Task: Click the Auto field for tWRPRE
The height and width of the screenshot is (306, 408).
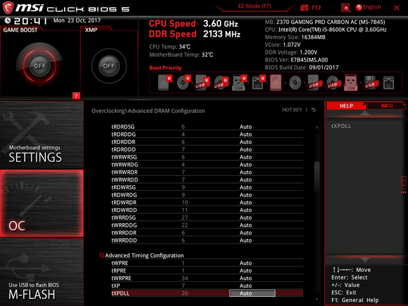Action: click(x=245, y=278)
